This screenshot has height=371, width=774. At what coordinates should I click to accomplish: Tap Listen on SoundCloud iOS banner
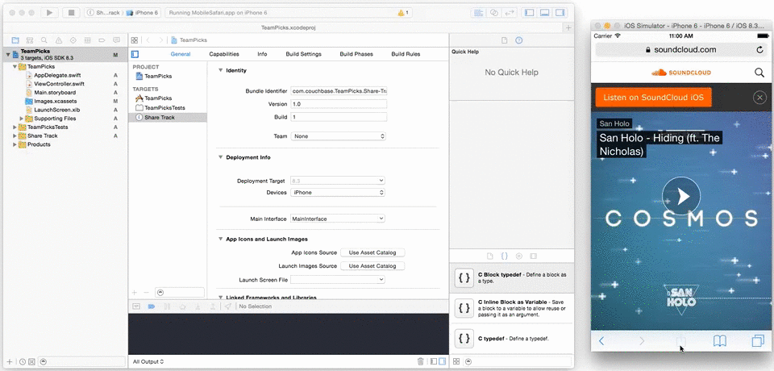[654, 98]
